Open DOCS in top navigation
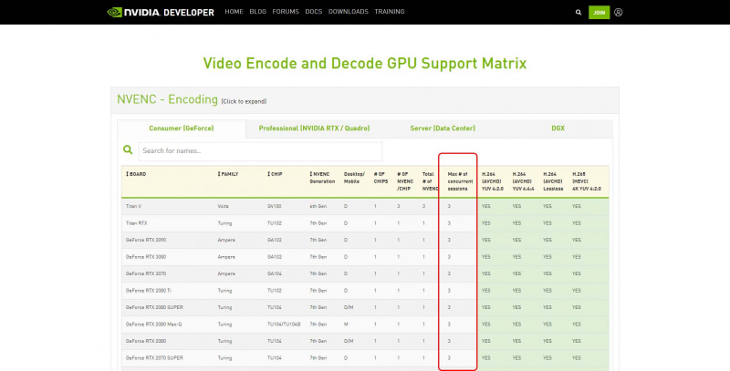This screenshot has height=371, width=730. [313, 12]
